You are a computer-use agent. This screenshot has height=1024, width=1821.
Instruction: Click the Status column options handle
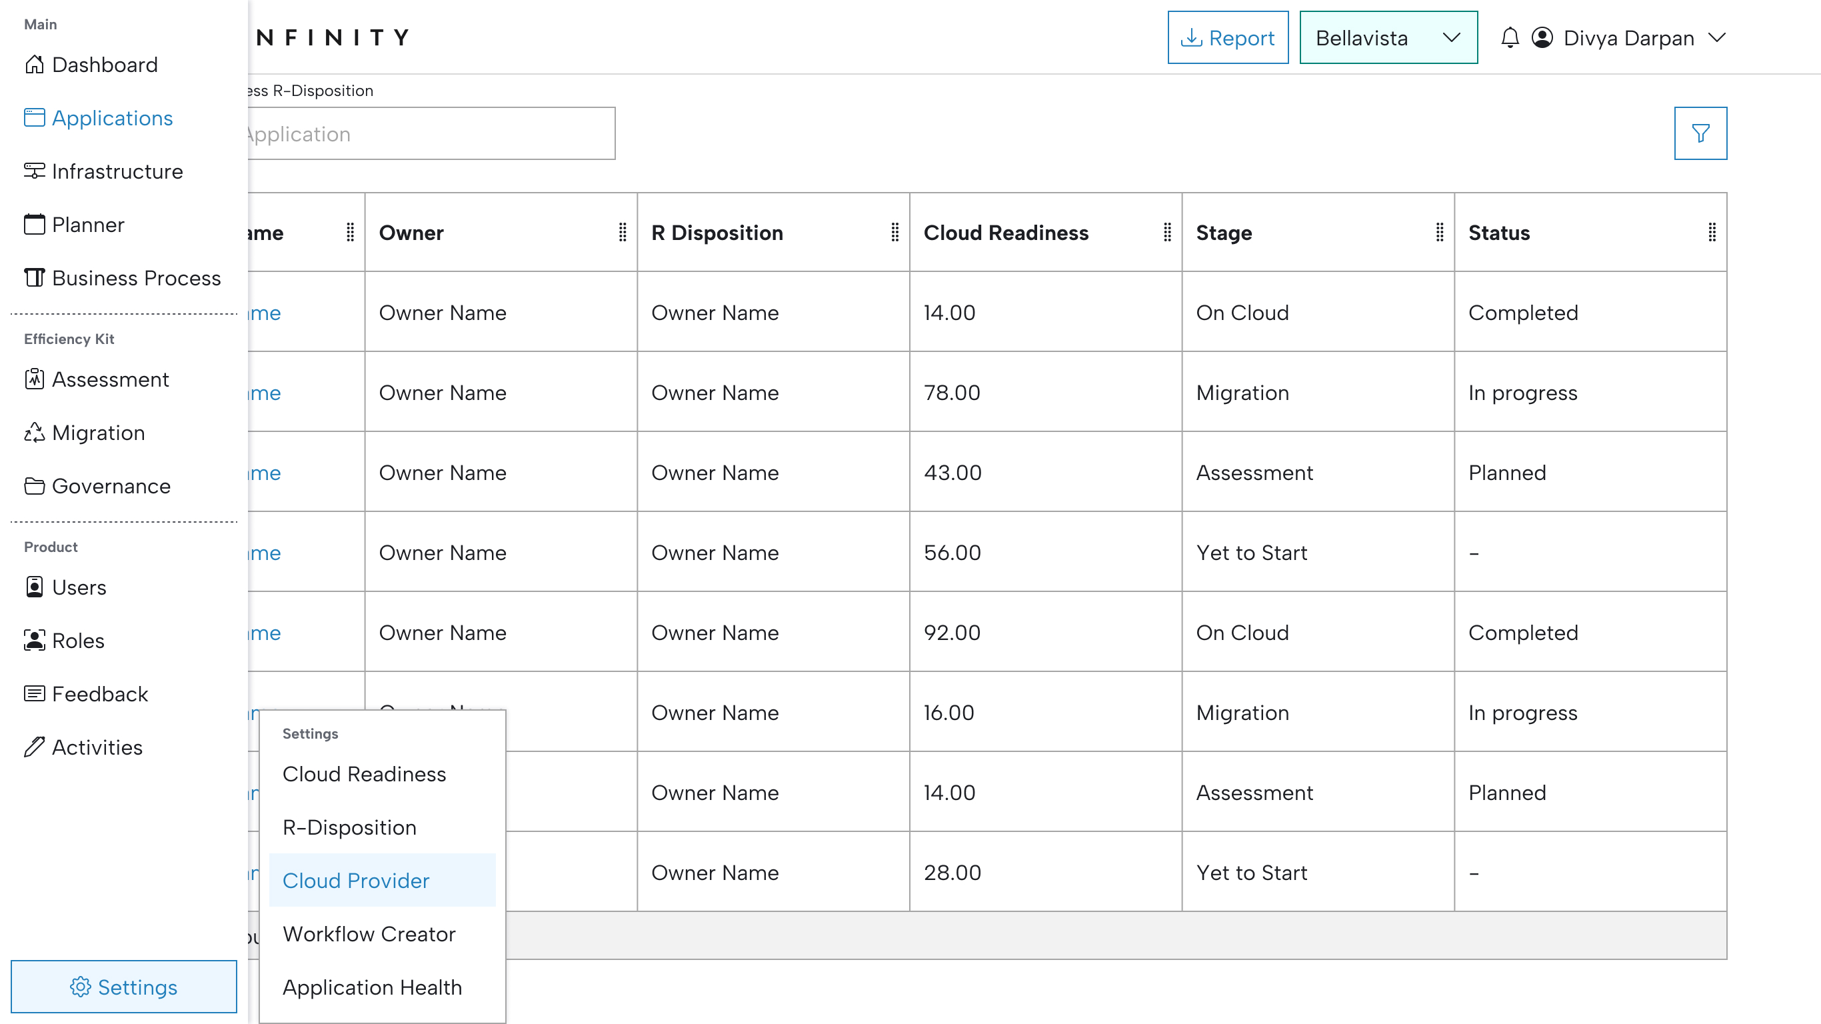pos(1712,232)
